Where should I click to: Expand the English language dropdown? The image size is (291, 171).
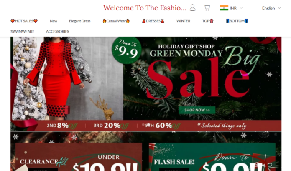point(271,8)
